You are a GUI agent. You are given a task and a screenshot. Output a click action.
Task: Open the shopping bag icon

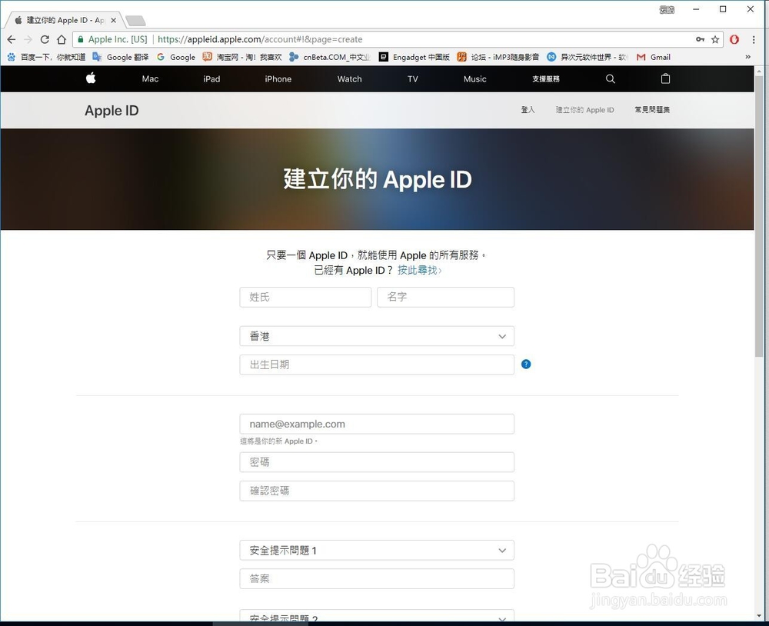pyautogui.click(x=665, y=78)
